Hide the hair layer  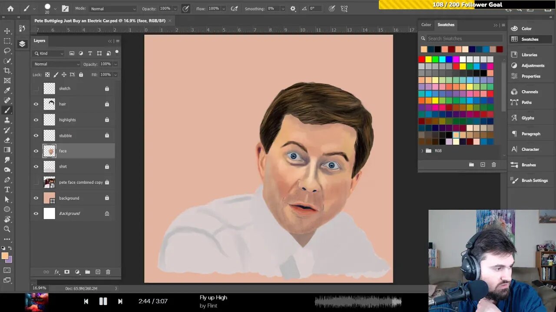click(x=36, y=104)
